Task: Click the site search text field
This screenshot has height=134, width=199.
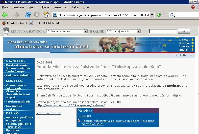Action: (163, 31)
